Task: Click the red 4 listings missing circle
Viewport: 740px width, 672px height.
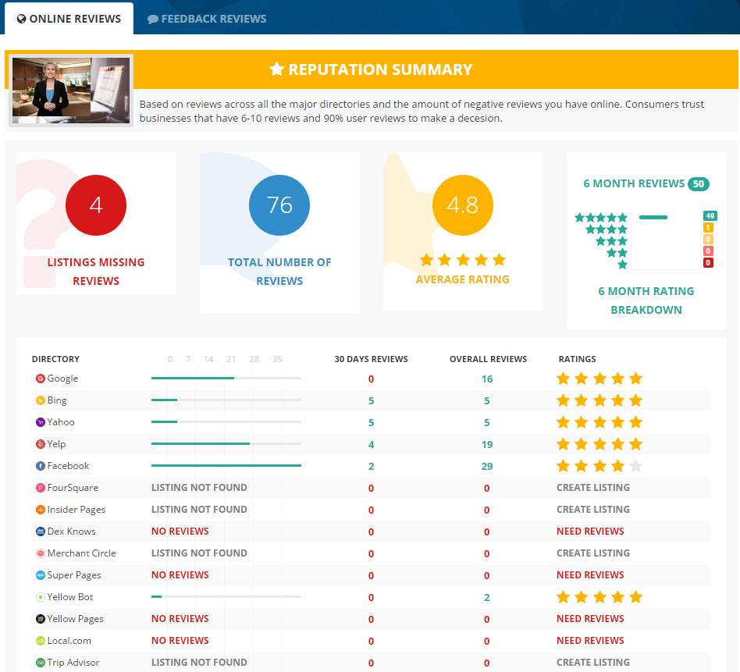Action: click(96, 205)
